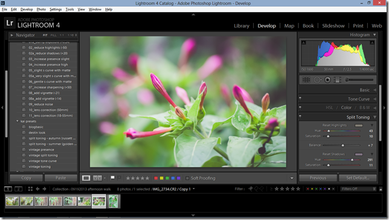
Task: Click the filter lock switch at far right
Action: point(381,189)
